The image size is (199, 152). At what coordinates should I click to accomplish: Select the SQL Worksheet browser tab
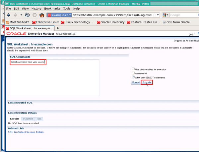[30, 28]
